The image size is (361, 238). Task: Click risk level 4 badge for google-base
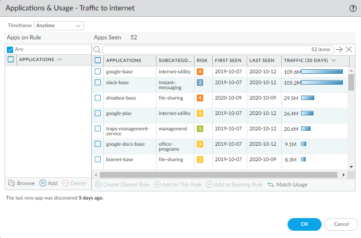pos(200,71)
